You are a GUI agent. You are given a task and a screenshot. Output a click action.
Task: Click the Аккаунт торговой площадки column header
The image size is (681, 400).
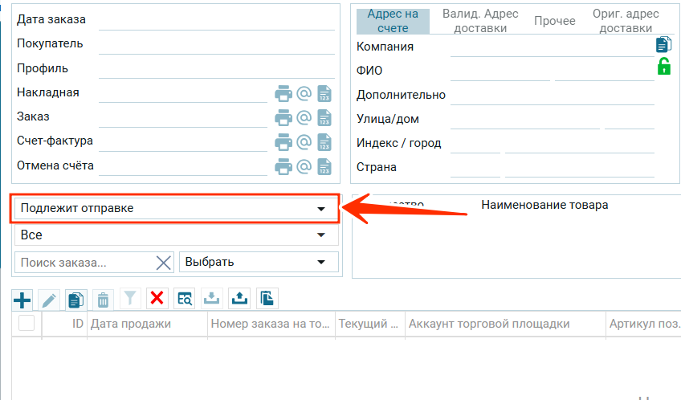pyautogui.click(x=489, y=324)
